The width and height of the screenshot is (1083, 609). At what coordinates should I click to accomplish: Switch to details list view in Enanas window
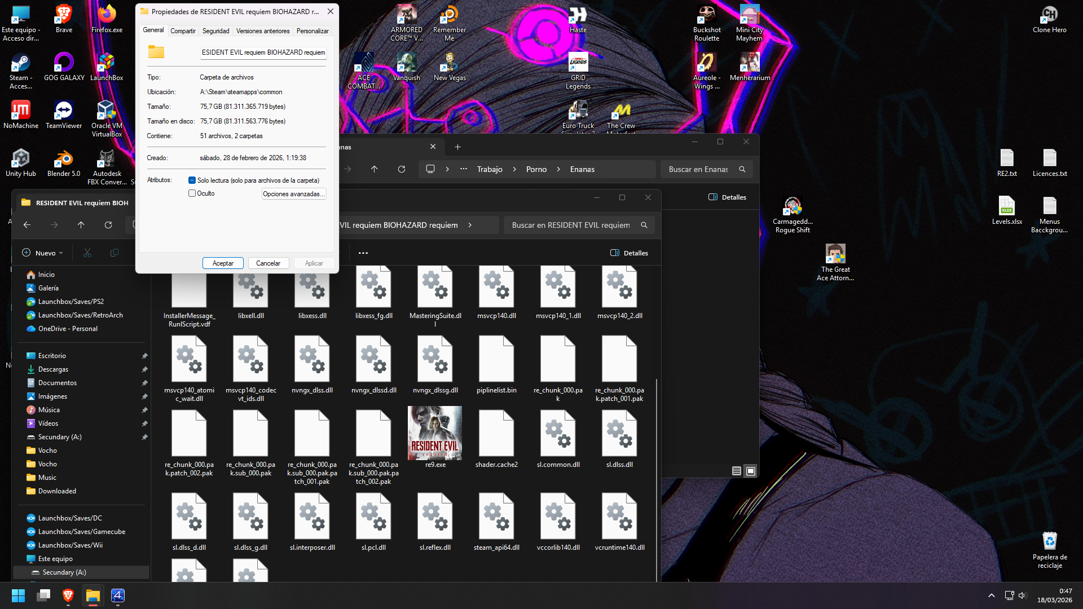click(737, 471)
